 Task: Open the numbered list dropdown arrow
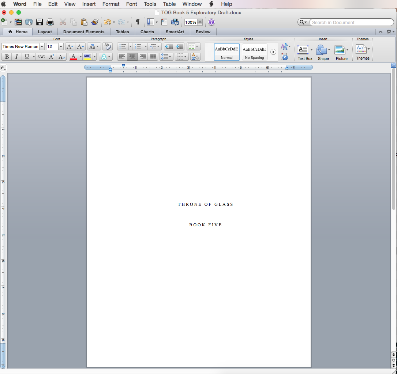point(146,46)
